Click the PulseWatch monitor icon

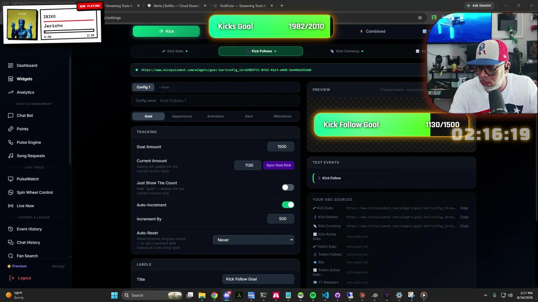coord(11,179)
